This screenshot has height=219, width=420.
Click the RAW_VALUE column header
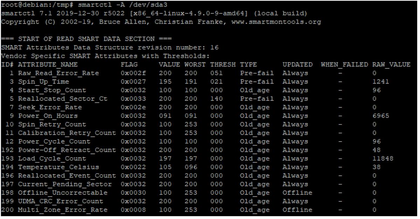(x=391, y=65)
